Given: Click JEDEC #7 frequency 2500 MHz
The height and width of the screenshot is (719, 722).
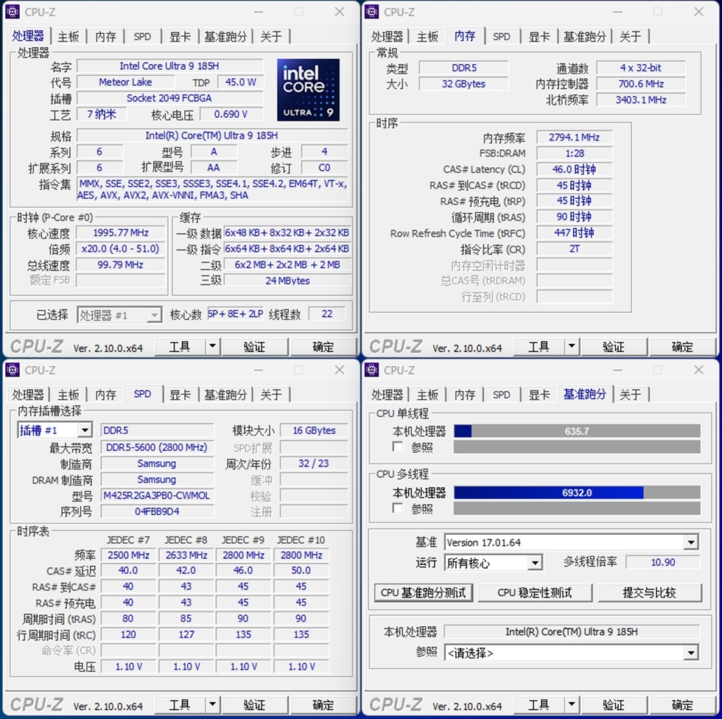Looking at the screenshot, I should pyautogui.click(x=128, y=555).
